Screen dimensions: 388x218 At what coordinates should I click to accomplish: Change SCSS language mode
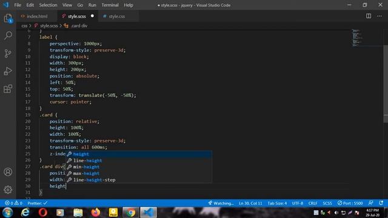[x=327, y=203]
